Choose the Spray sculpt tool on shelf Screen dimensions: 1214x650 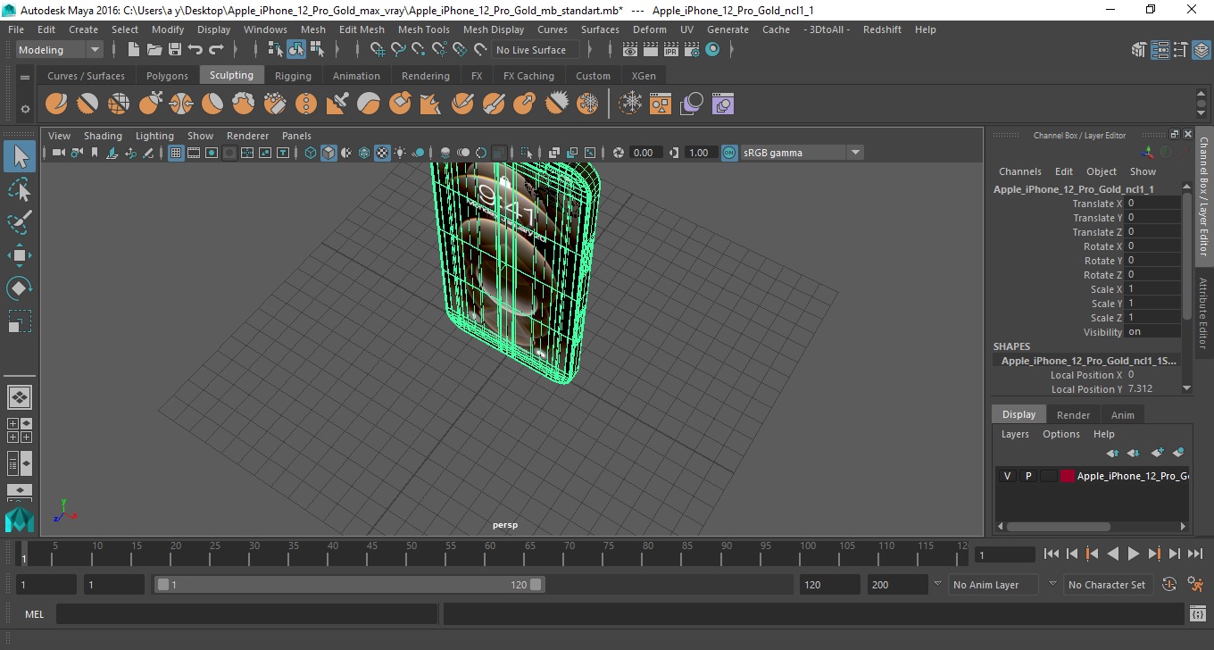tap(275, 104)
